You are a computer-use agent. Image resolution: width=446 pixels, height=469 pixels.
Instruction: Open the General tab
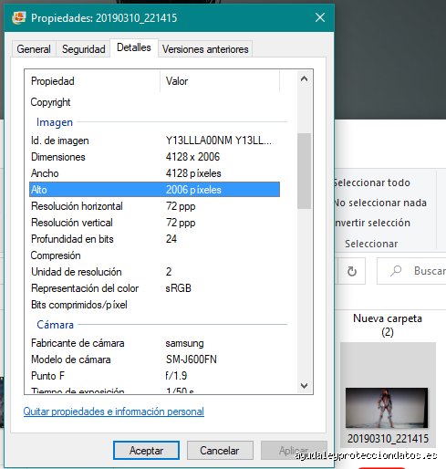pyautogui.click(x=34, y=49)
